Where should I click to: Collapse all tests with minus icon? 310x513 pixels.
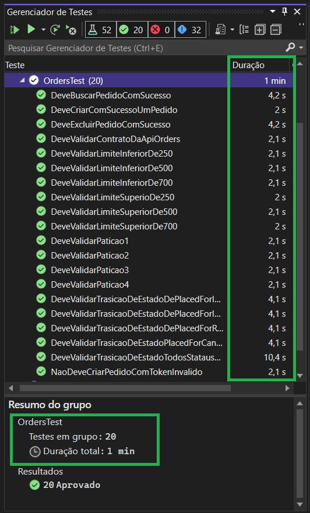tap(276, 30)
